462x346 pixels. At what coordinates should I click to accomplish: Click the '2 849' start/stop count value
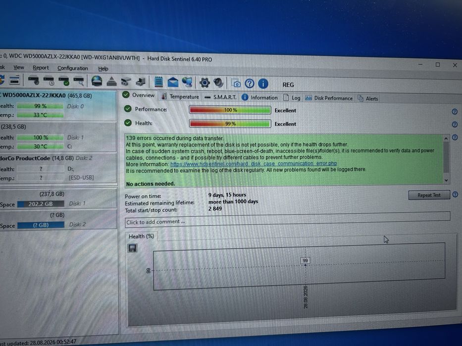pos(215,209)
